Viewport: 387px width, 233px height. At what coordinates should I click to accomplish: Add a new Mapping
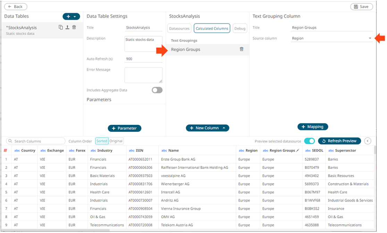pos(312,127)
